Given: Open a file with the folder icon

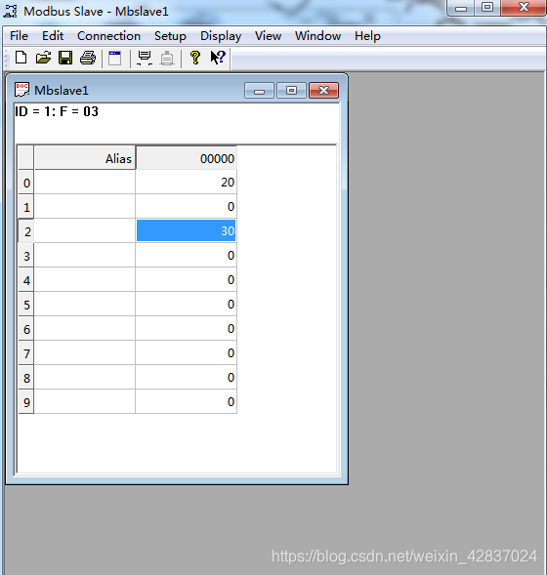Looking at the screenshot, I should [x=43, y=58].
